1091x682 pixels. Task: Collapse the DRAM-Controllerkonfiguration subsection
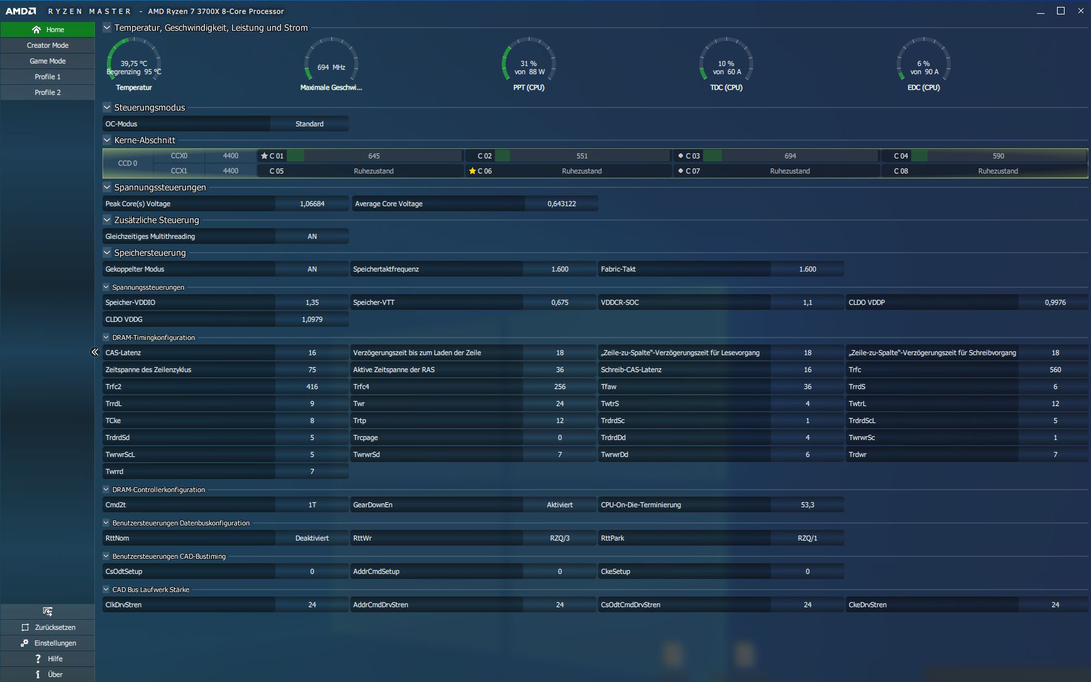[106, 490]
